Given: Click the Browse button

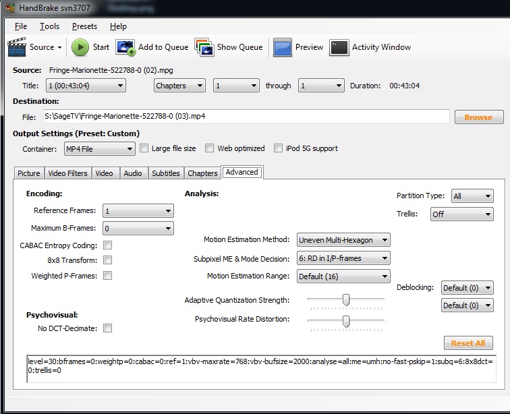Looking at the screenshot, I should pos(479,117).
